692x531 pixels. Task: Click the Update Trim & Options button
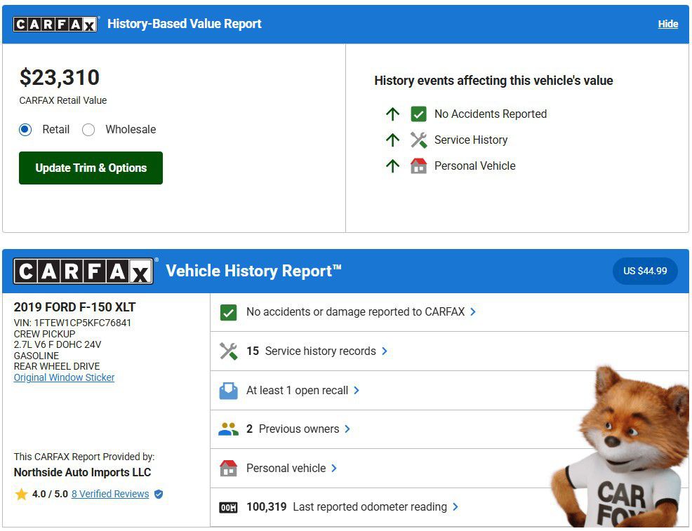pos(91,168)
